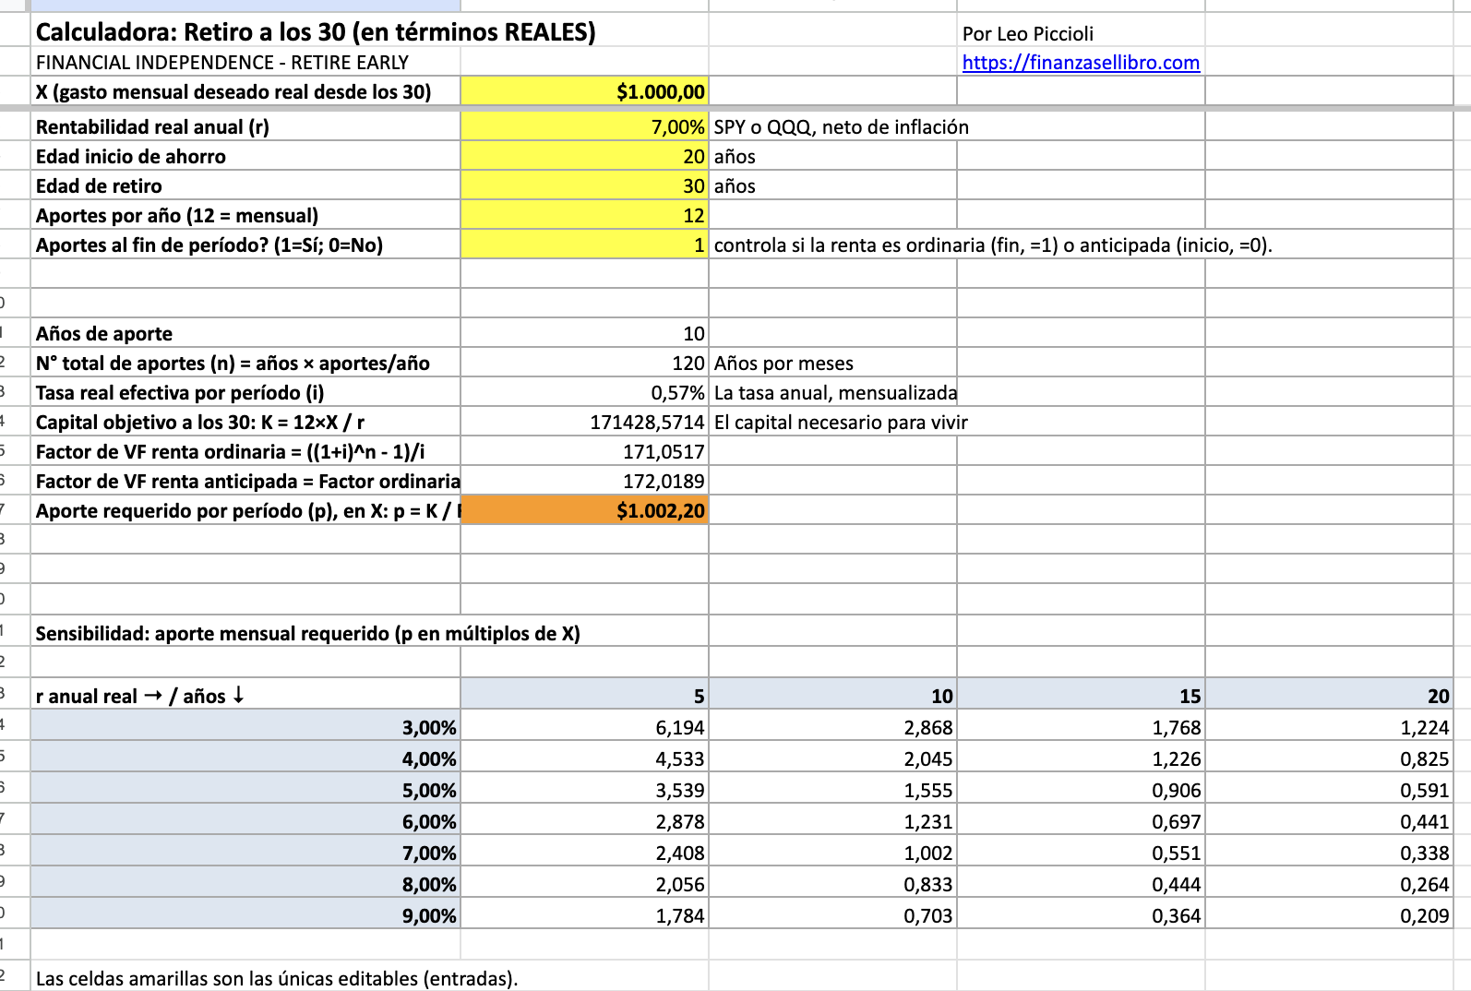This screenshot has width=1471, height=991.
Task: Select the annuity-due factor 172,0189
Action: point(584,481)
